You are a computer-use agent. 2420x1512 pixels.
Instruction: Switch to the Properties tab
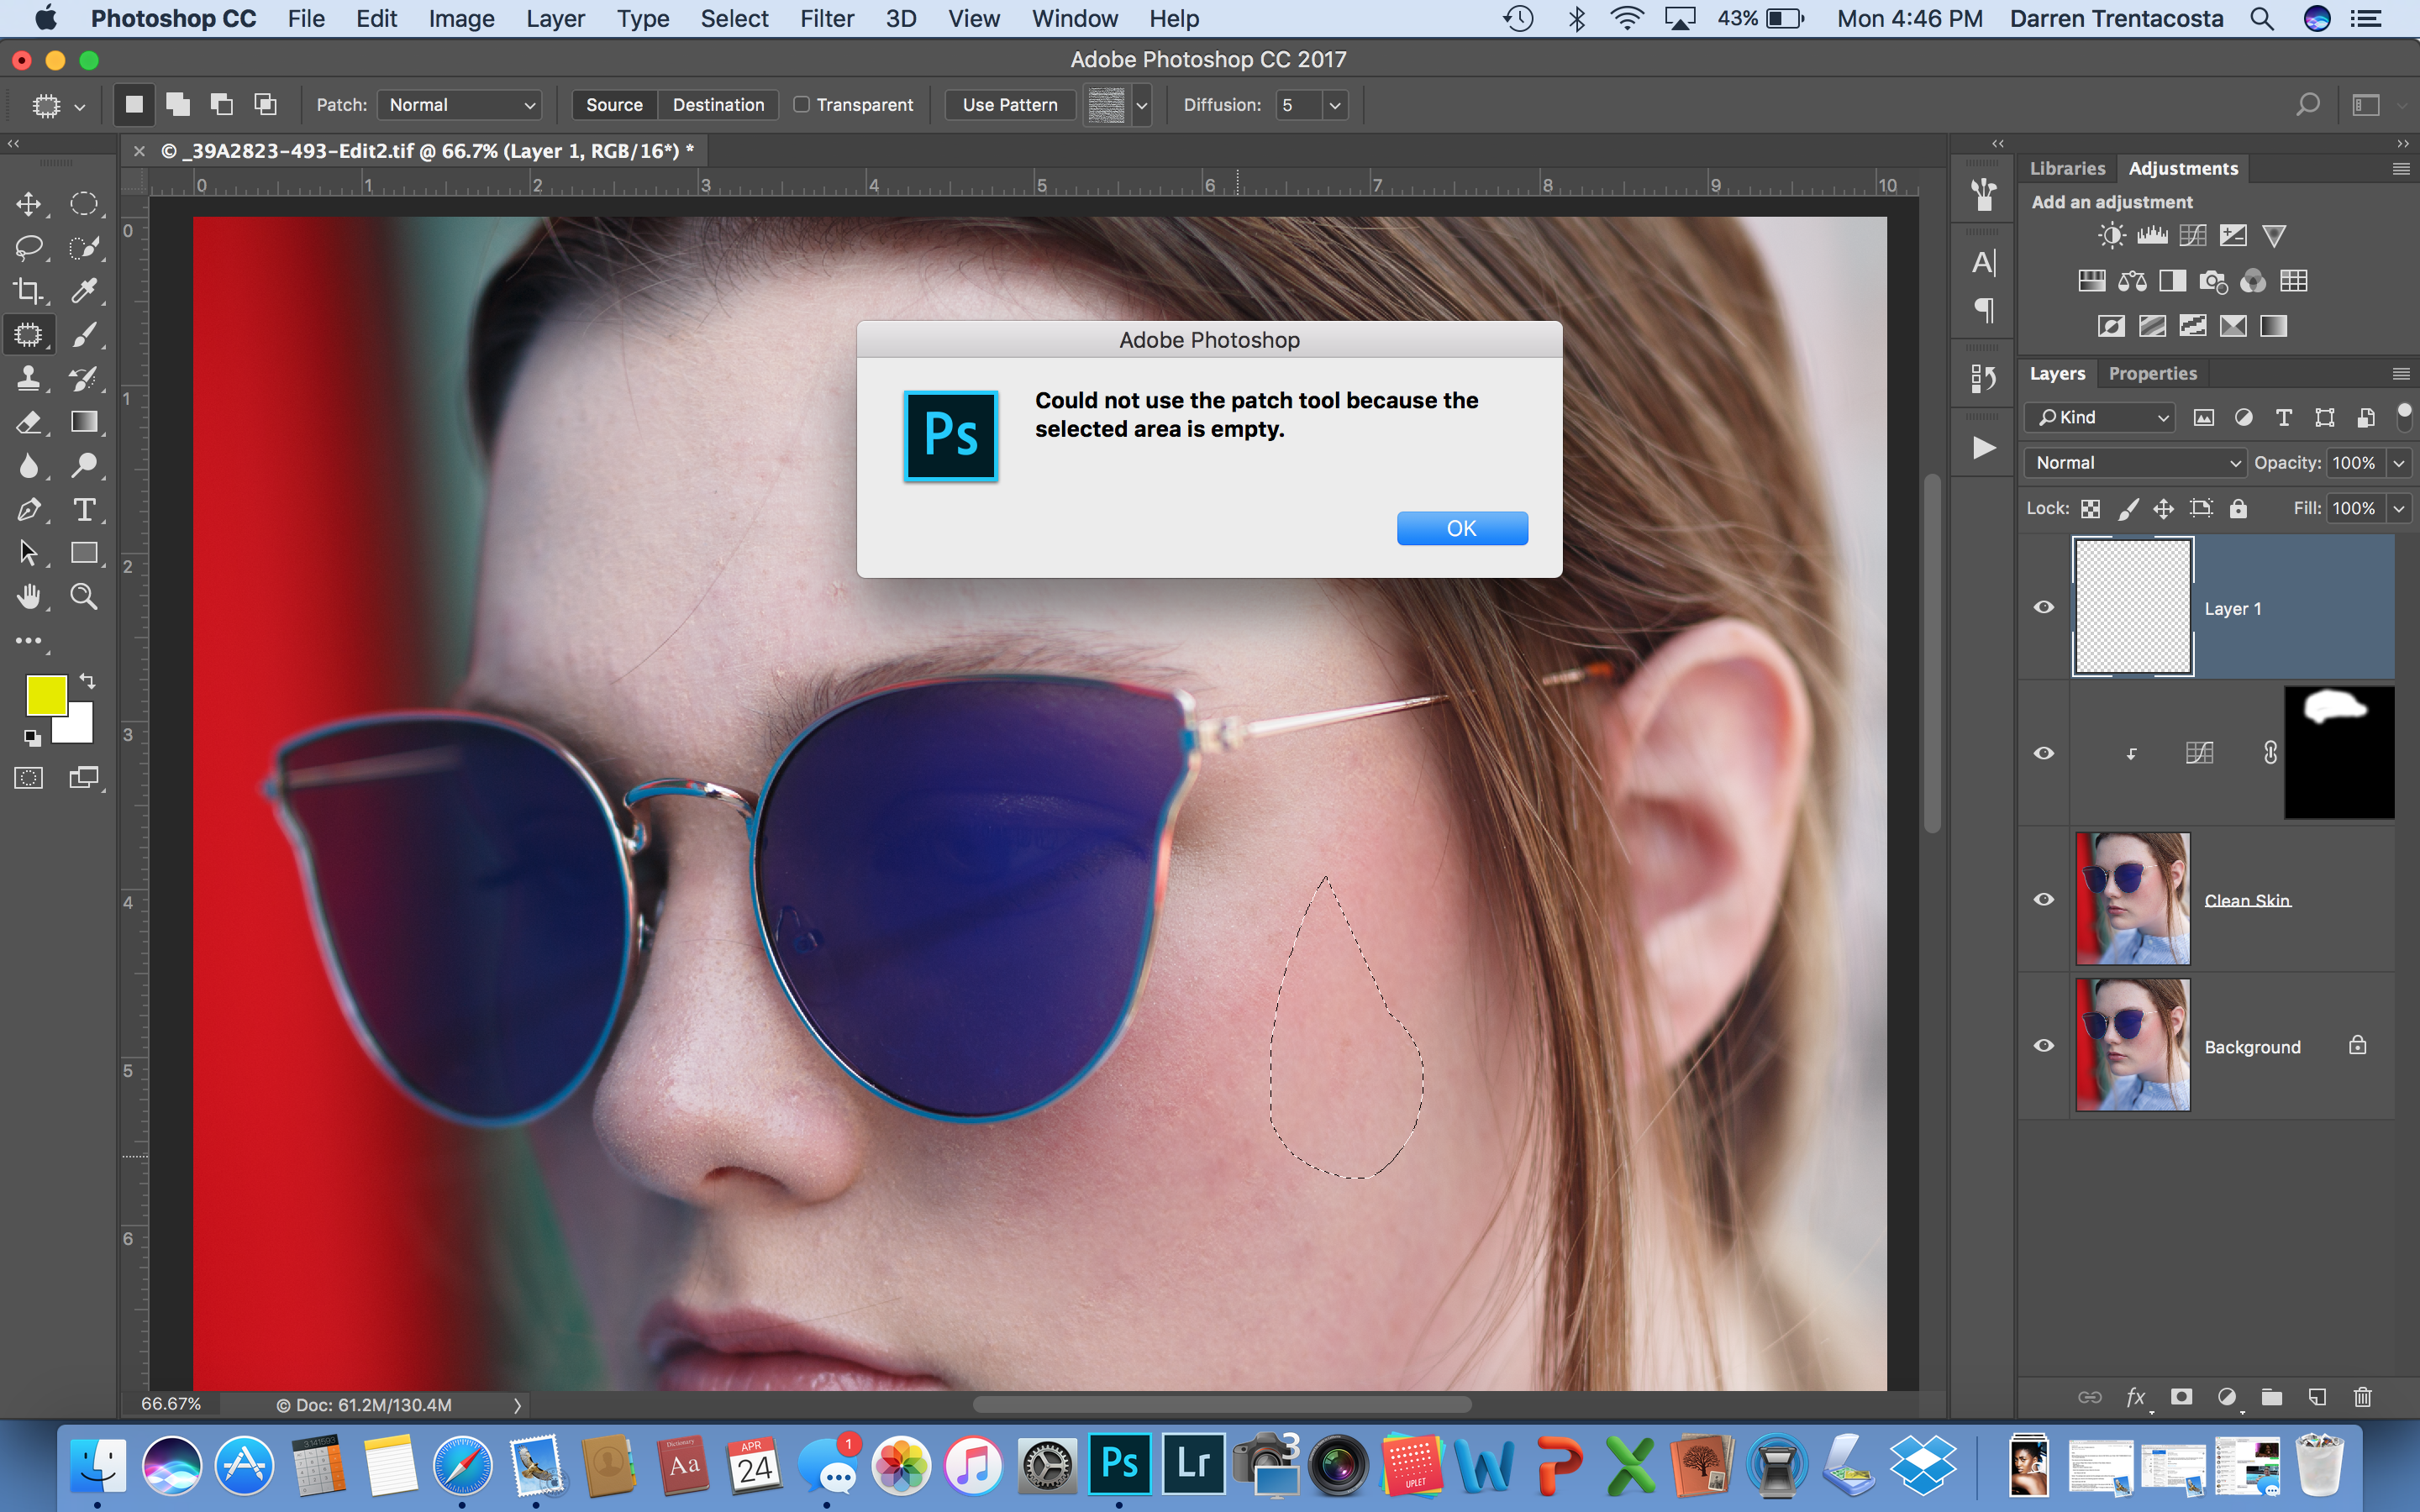pos(2152,373)
